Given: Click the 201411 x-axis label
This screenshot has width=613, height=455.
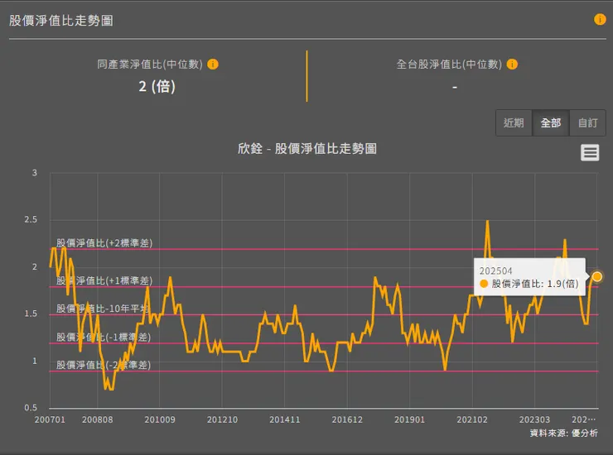Looking at the screenshot, I should click(x=285, y=419).
